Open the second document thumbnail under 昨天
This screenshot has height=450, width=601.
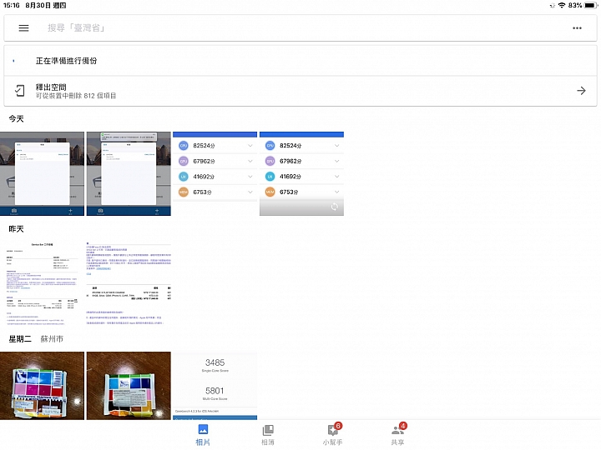tap(129, 284)
